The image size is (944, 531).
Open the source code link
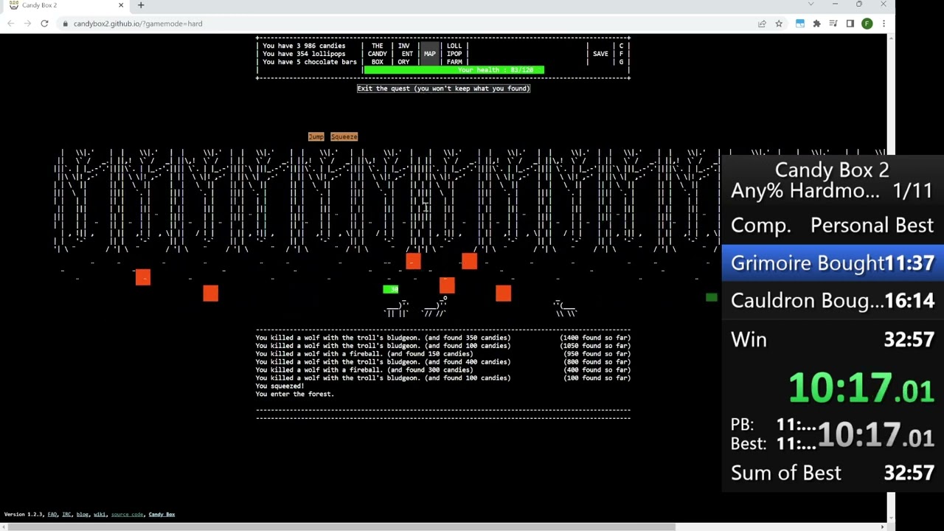[127, 514]
